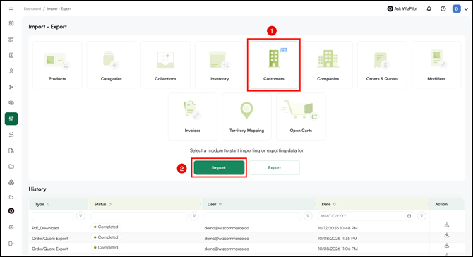
Task: Click the active Import-Export sidebar icon
Action: click(x=11, y=119)
